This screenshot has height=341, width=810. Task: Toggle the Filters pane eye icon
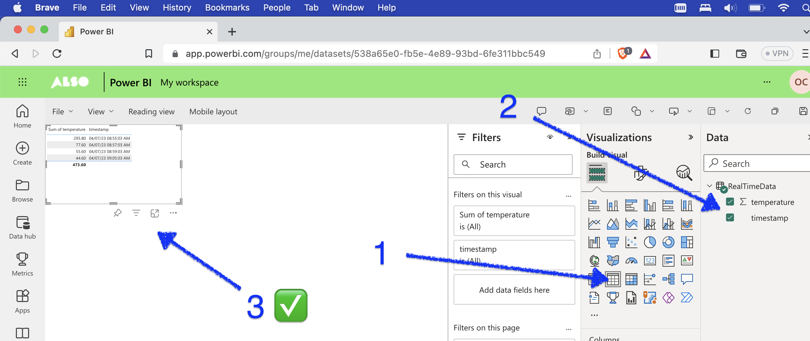click(550, 137)
